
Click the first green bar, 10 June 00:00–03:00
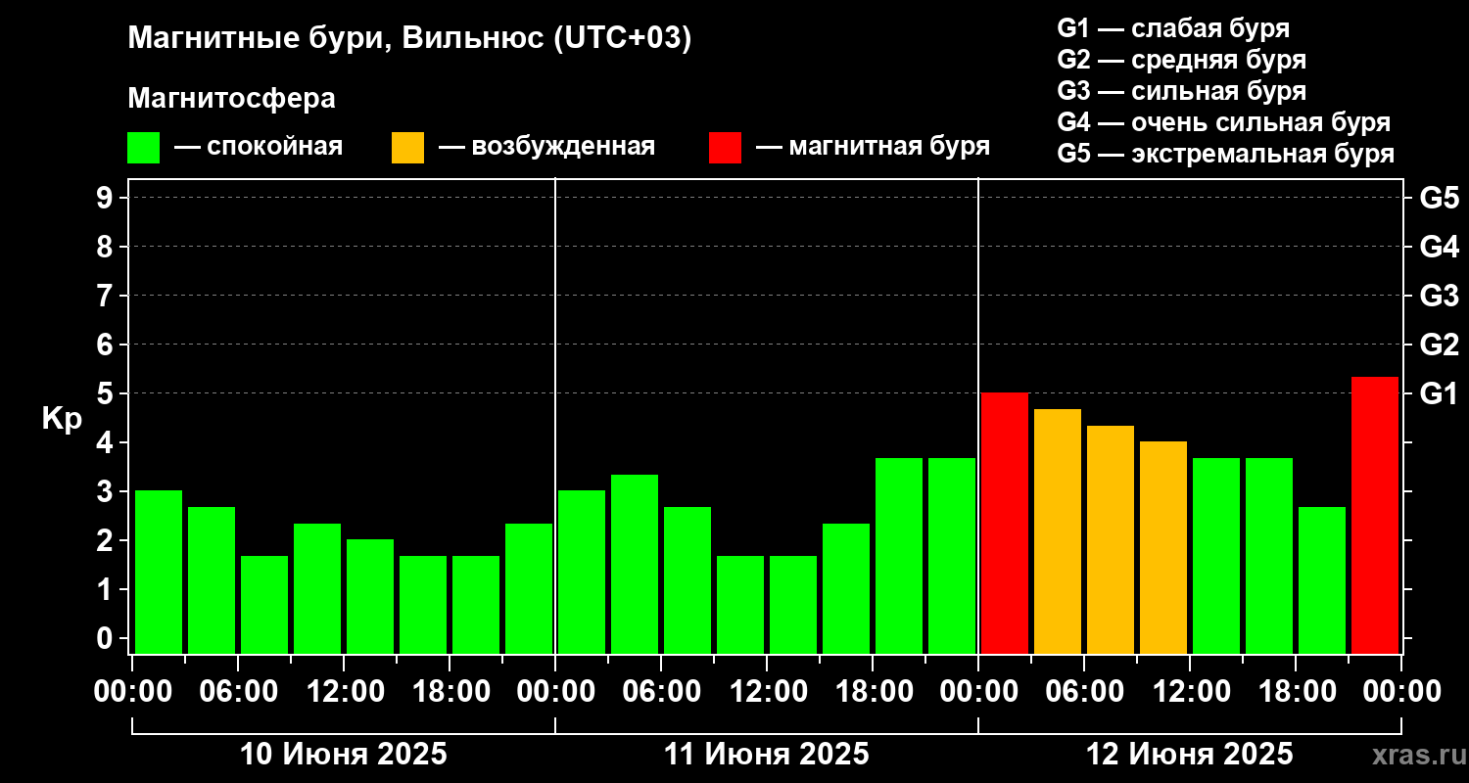(x=159, y=572)
